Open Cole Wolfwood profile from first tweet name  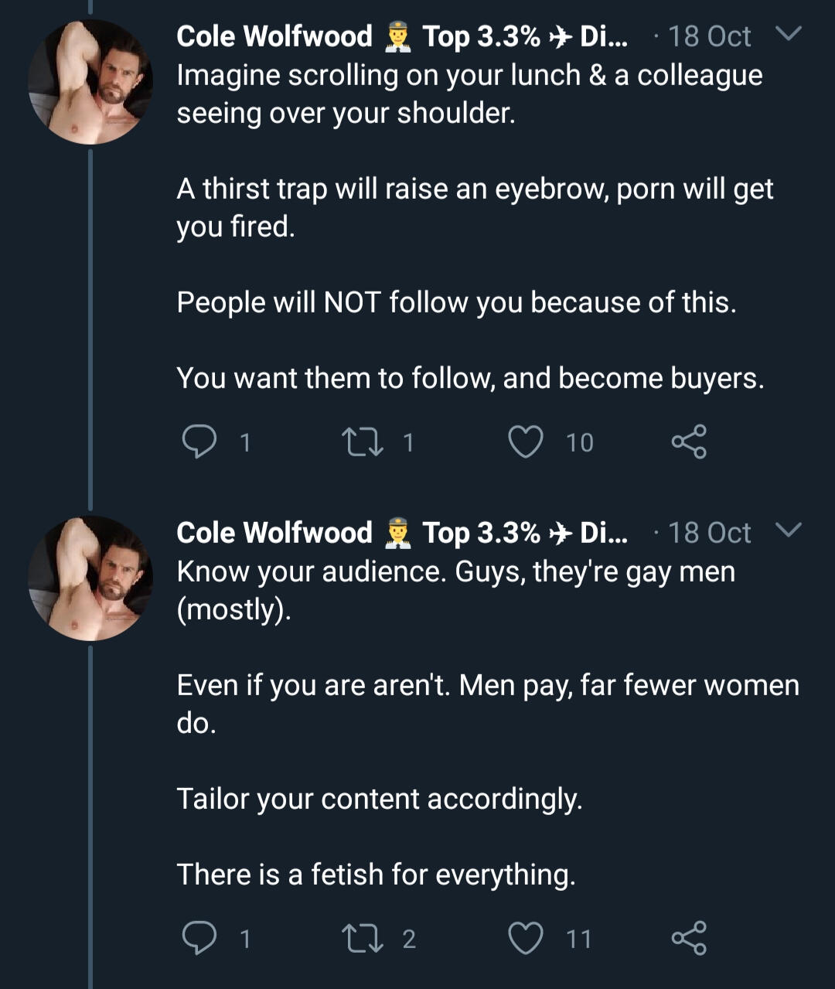pos(274,36)
